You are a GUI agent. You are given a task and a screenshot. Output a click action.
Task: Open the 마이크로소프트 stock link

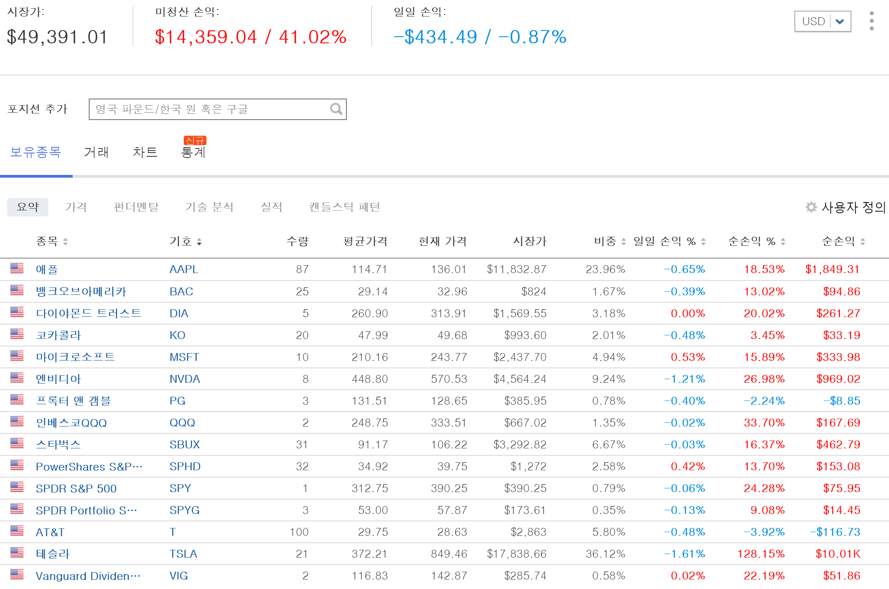tap(75, 357)
